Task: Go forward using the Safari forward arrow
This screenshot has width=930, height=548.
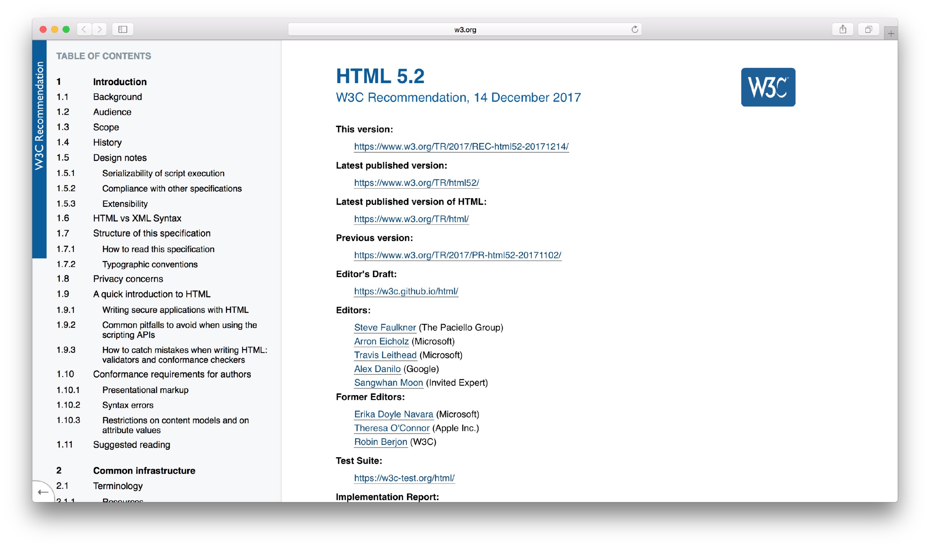Action: point(100,29)
